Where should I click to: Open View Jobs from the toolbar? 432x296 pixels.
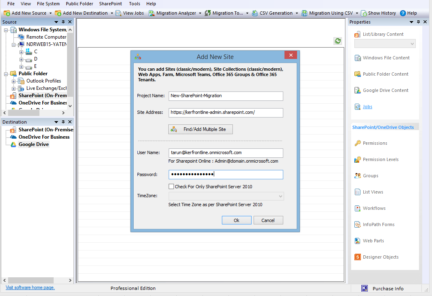(130, 13)
